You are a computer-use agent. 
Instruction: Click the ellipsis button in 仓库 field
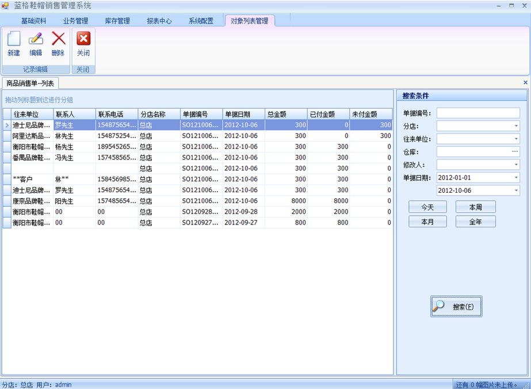click(x=515, y=152)
